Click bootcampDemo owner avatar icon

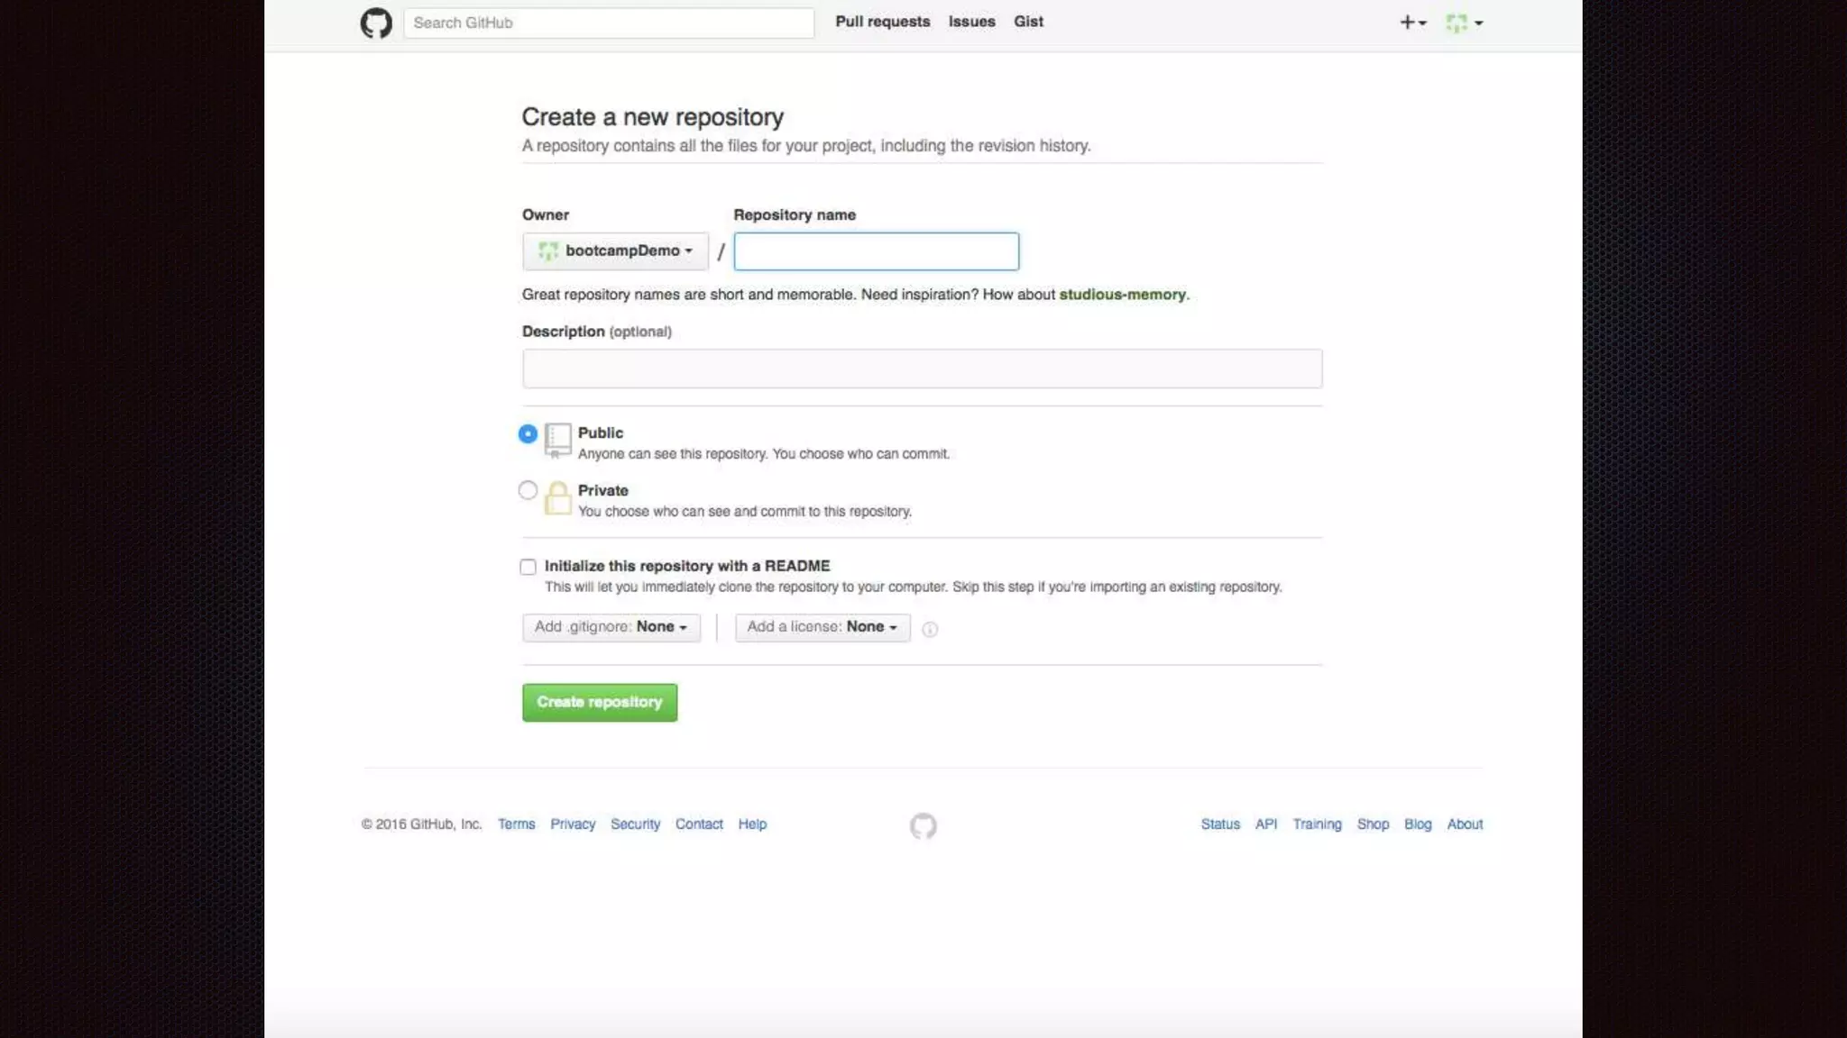click(547, 250)
